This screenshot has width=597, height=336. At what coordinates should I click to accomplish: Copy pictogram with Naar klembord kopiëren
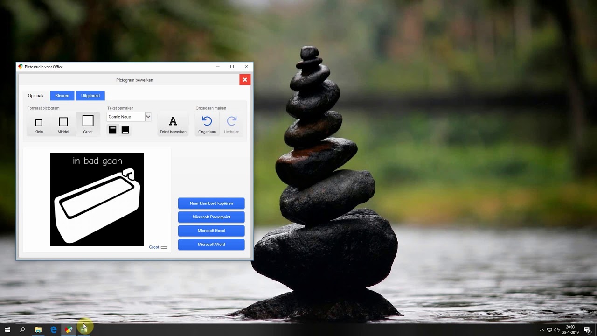(x=211, y=203)
